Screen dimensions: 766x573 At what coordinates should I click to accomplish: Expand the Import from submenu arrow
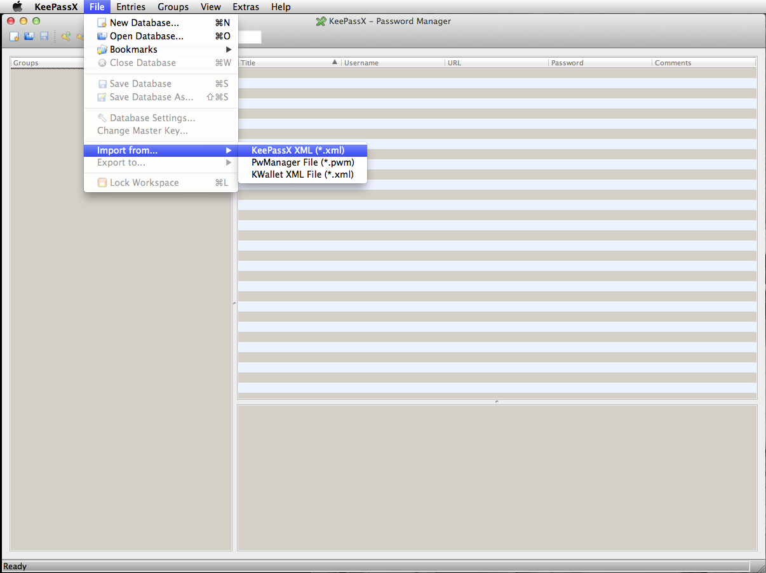[229, 150]
